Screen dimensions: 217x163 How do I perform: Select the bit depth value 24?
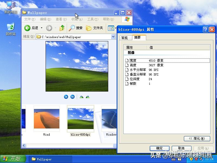click(x=150, y=79)
